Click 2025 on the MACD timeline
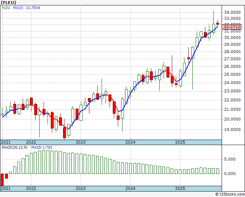The width and height of the screenshot is (245, 197). coord(180,188)
